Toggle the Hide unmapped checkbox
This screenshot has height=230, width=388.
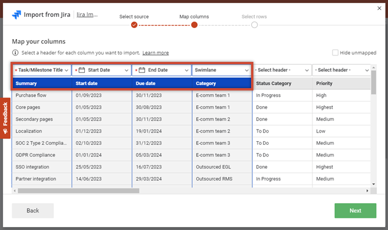pyautogui.click(x=335, y=53)
